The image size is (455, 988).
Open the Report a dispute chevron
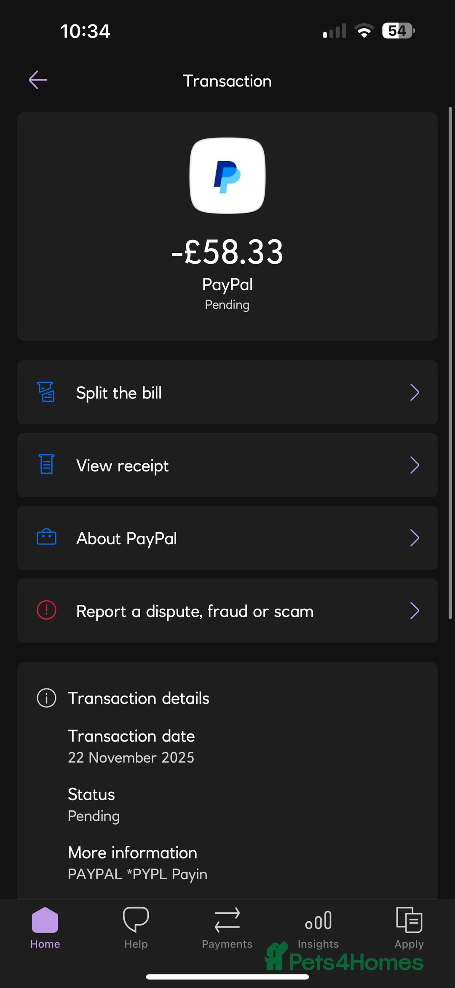(x=415, y=611)
